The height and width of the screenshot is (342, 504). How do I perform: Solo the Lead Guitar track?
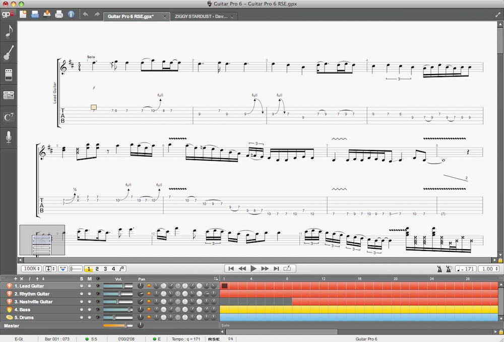pos(82,286)
